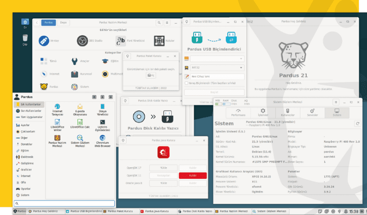Open Servisler tab in Sistem Gözlem Merkezi
The image size is (367, 215).
pyautogui.click(x=312, y=113)
